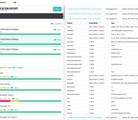
Task: Click the ExpectedLife value 10
Action: click(112, 87)
